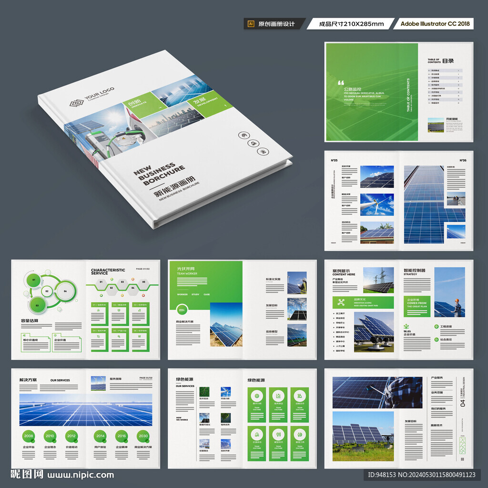Image resolution: width=488 pixels, height=488 pixels.
Task: Click the bar chart icon in the green card
Action: click(x=278, y=396)
